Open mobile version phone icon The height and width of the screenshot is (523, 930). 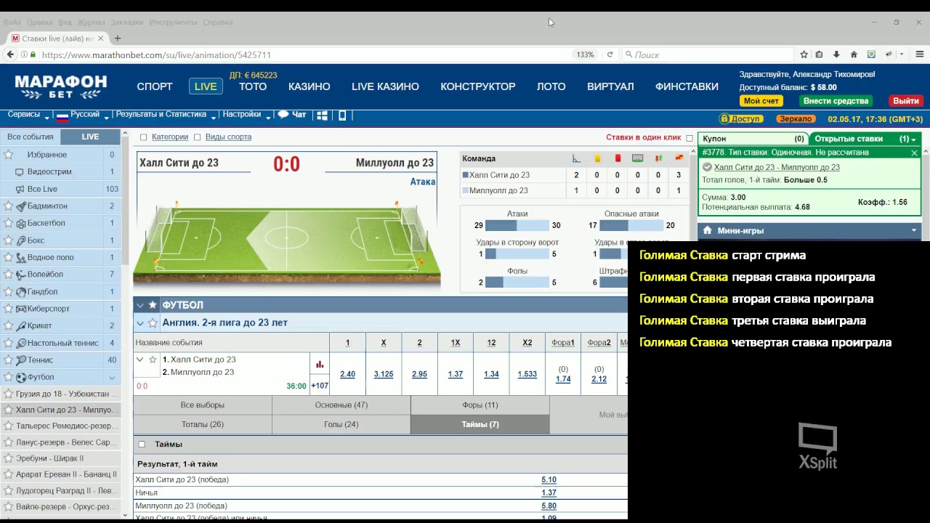(x=342, y=115)
